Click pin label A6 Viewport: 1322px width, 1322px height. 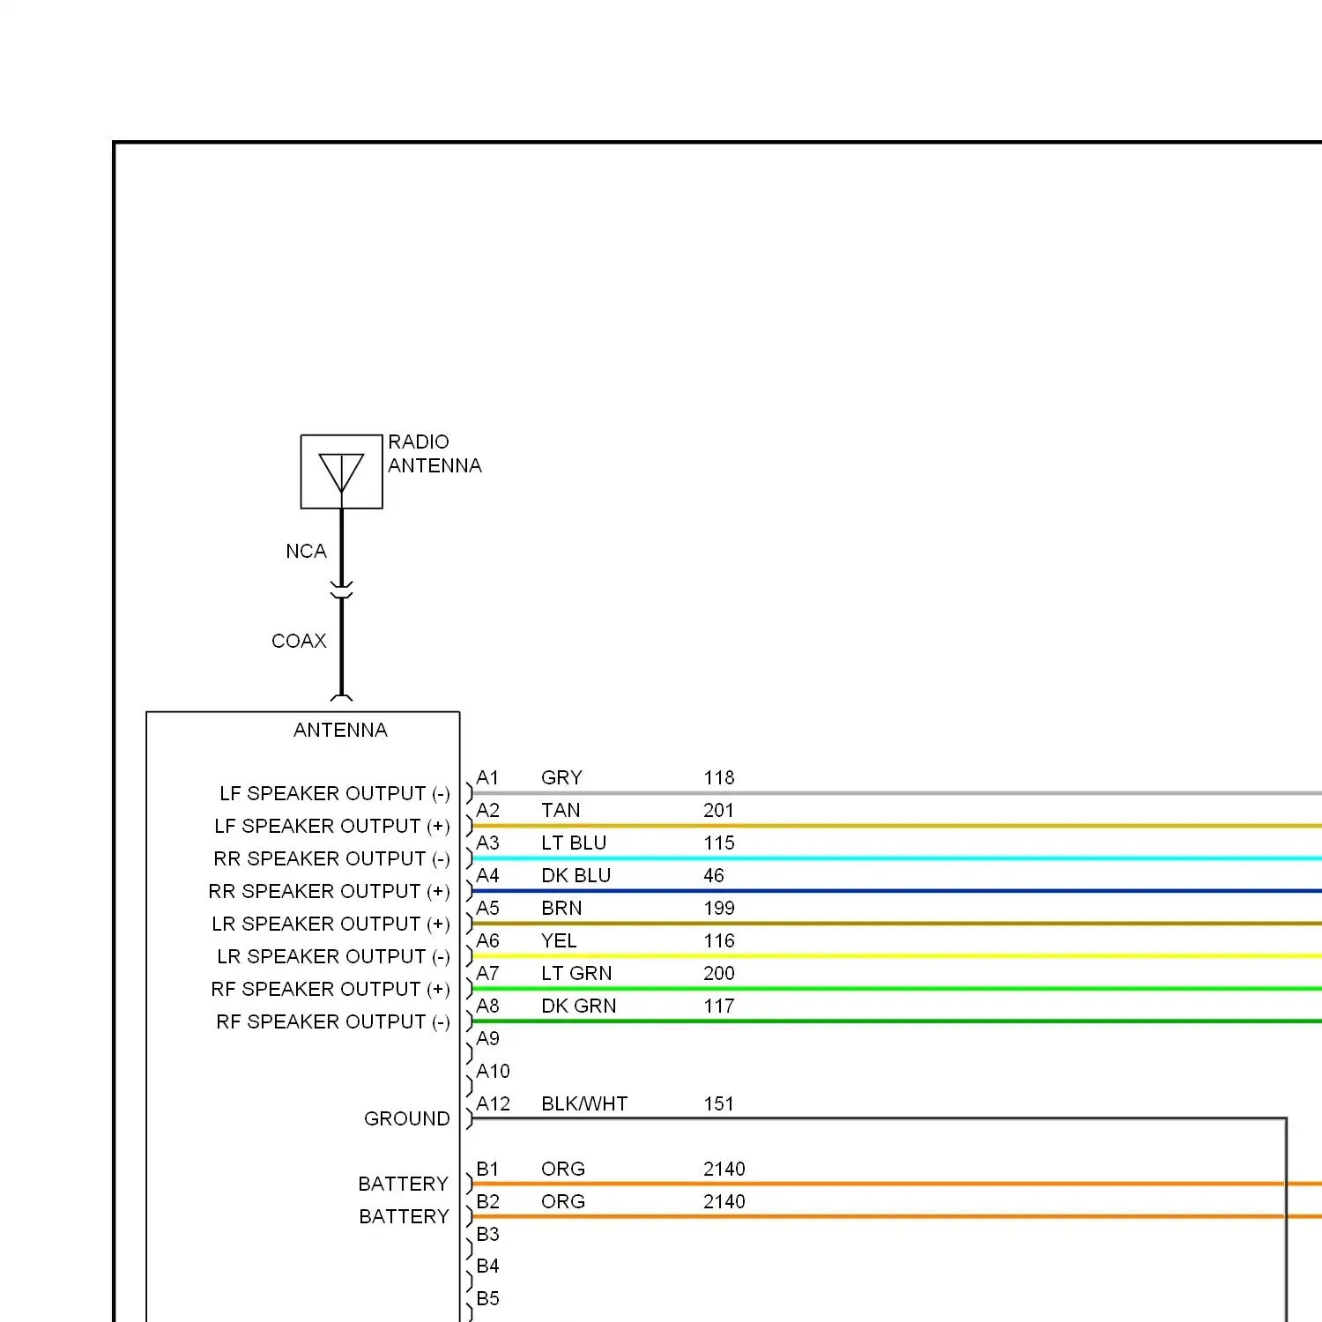point(488,941)
